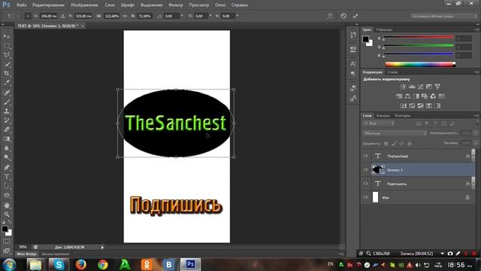
Task: Select the Blur tool
Action: coord(7,148)
